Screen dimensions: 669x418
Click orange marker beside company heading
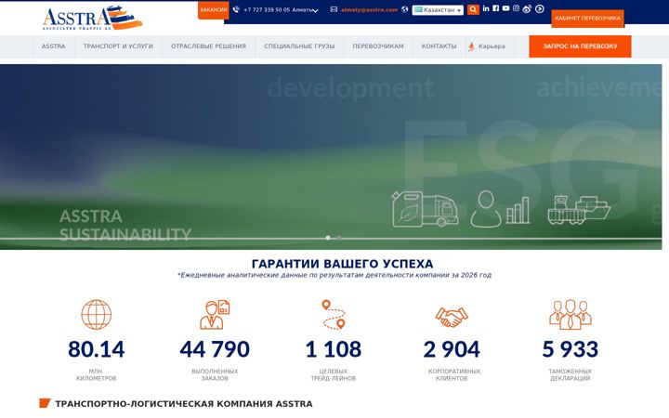click(x=45, y=403)
